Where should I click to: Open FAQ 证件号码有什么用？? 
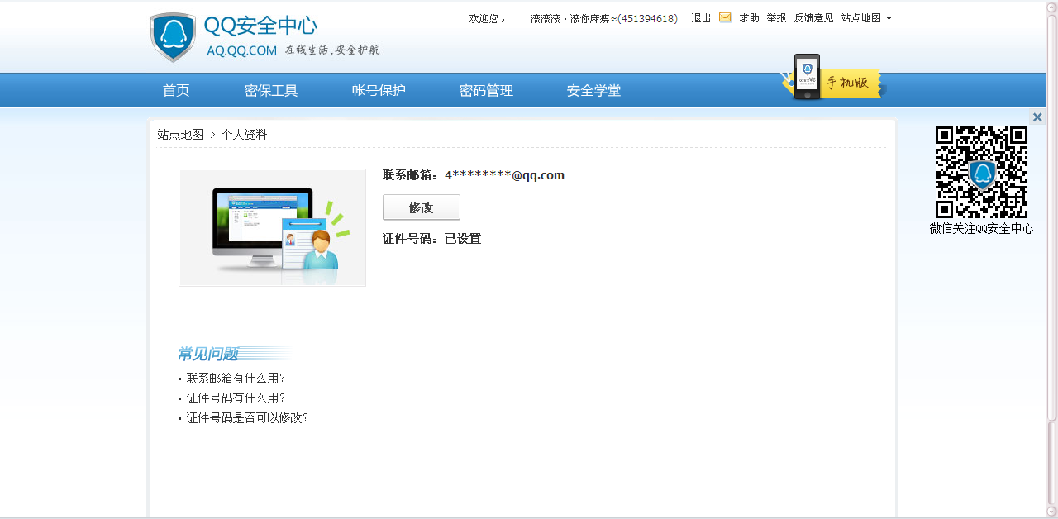coord(236,398)
